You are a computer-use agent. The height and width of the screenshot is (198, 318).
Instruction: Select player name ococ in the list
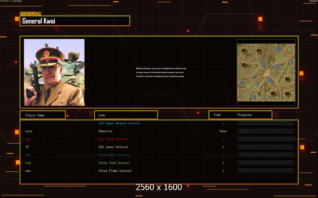click(29, 131)
